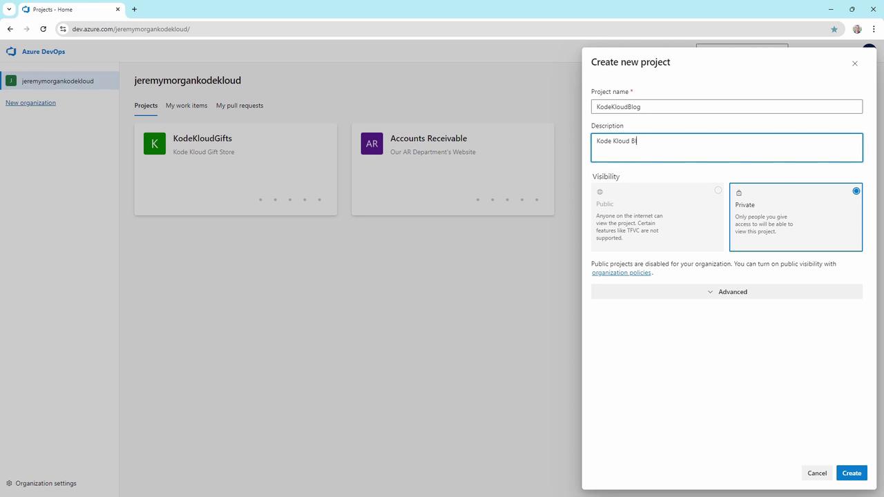Viewport: 884px width, 497px height.
Task: Minimize the browser window
Action: click(830, 9)
